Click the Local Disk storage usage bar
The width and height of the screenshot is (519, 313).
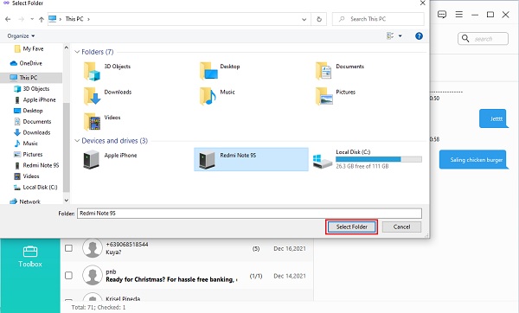click(379, 159)
